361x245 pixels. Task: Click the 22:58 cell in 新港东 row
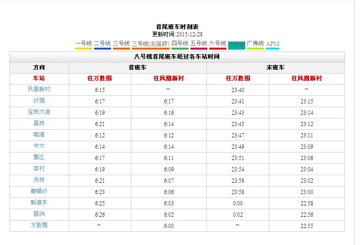[307, 203]
